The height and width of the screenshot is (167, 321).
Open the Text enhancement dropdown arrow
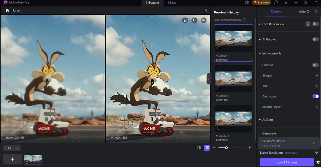317,86
